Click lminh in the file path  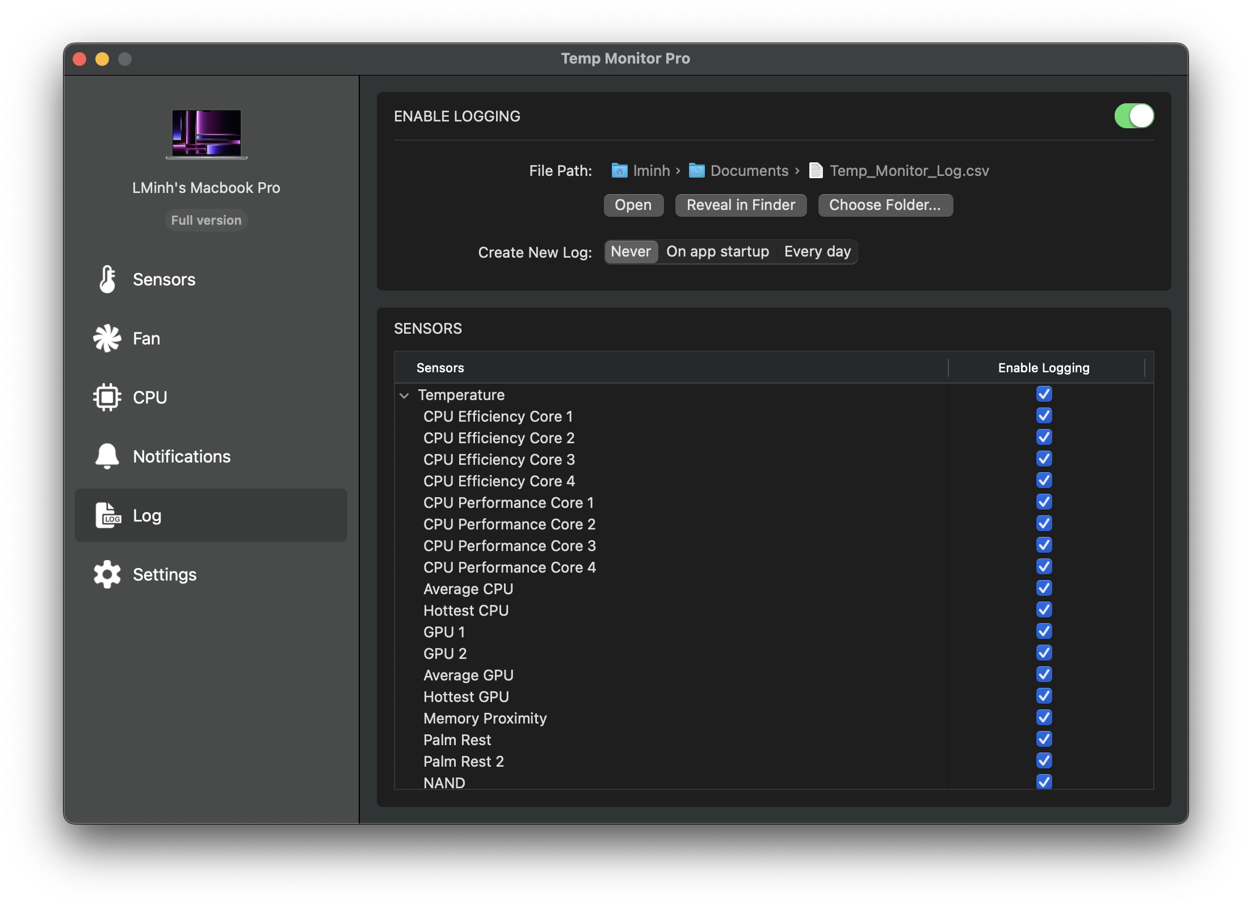(x=652, y=171)
